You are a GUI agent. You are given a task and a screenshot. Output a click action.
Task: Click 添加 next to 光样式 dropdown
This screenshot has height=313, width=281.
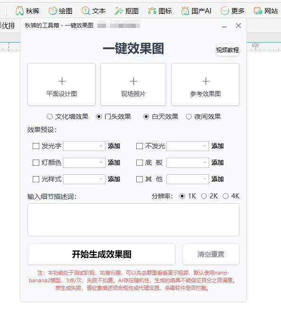click(114, 179)
